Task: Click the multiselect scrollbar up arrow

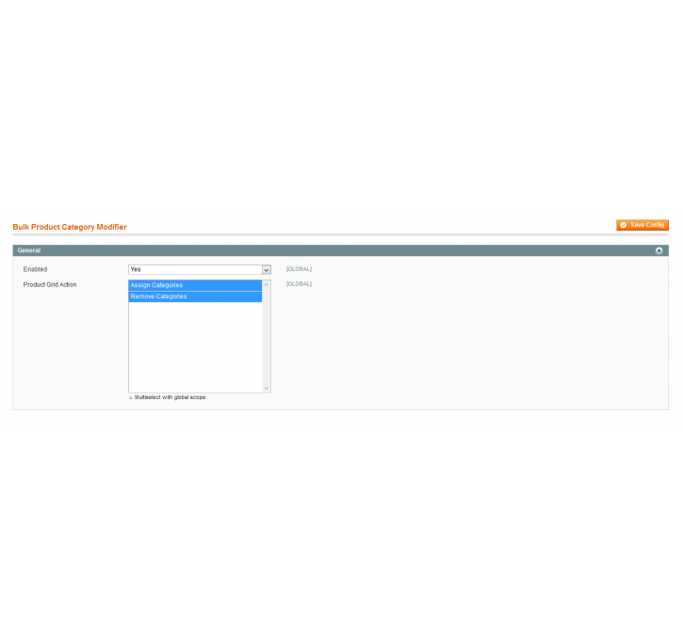Action: pyautogui.click(x=267, y=285)
